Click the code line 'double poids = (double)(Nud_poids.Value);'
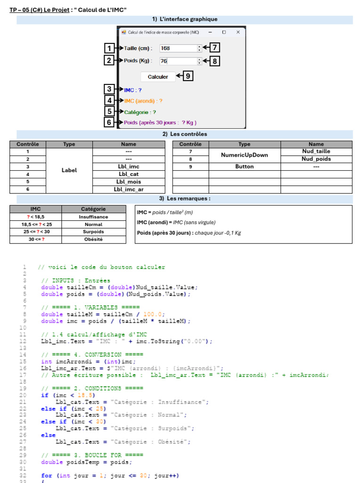Screen dimensions: 362x483 pos(116,294)
